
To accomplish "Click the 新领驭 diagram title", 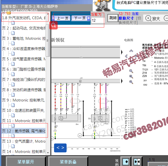I will (x=58, y=40).
